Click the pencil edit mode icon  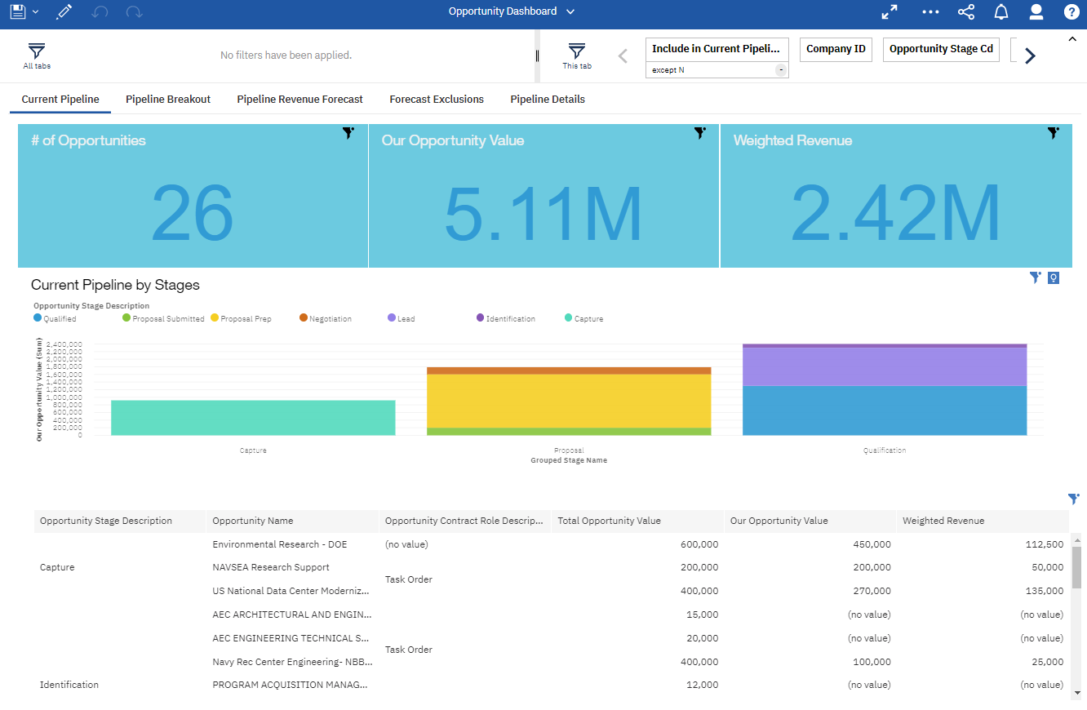64,12
